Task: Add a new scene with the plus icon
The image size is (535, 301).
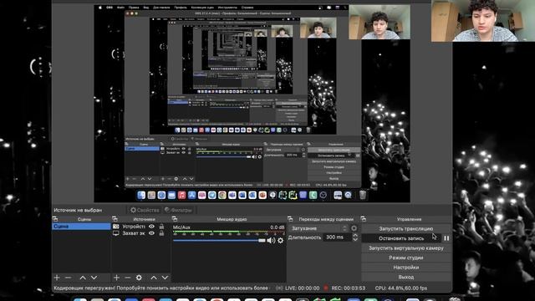Action: [x=57, y=278]
